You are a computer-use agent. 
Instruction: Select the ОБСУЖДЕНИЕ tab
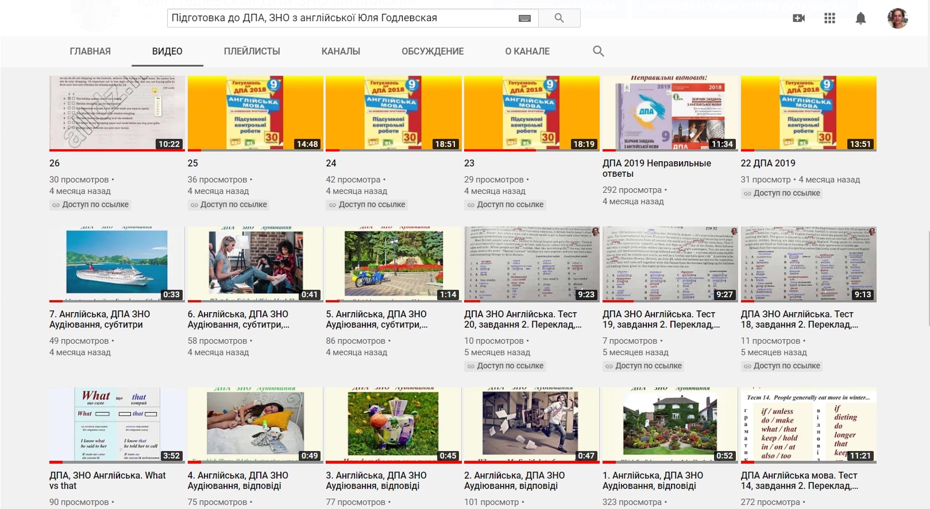(433, 51)
